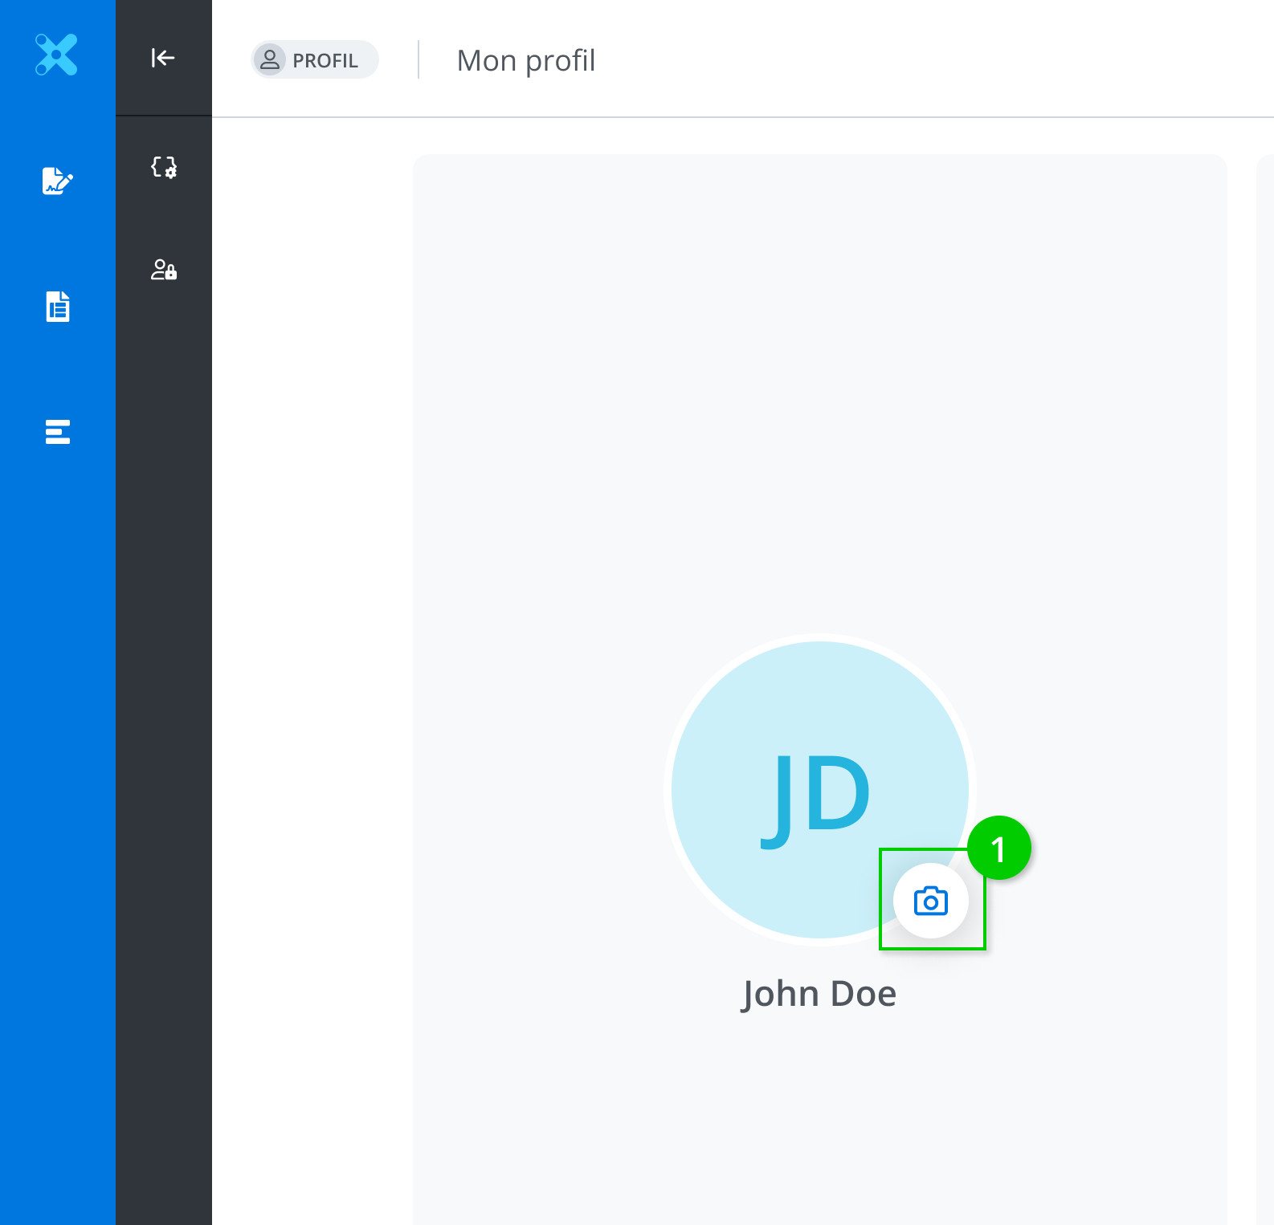Click empty space in dark secondary sidebar
The width and height of the screenshot is (1274, 1225).
pyautogui.click(x=164, y=722)
